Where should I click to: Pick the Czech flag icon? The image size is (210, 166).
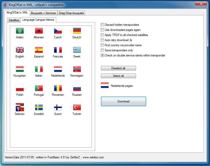58,31
